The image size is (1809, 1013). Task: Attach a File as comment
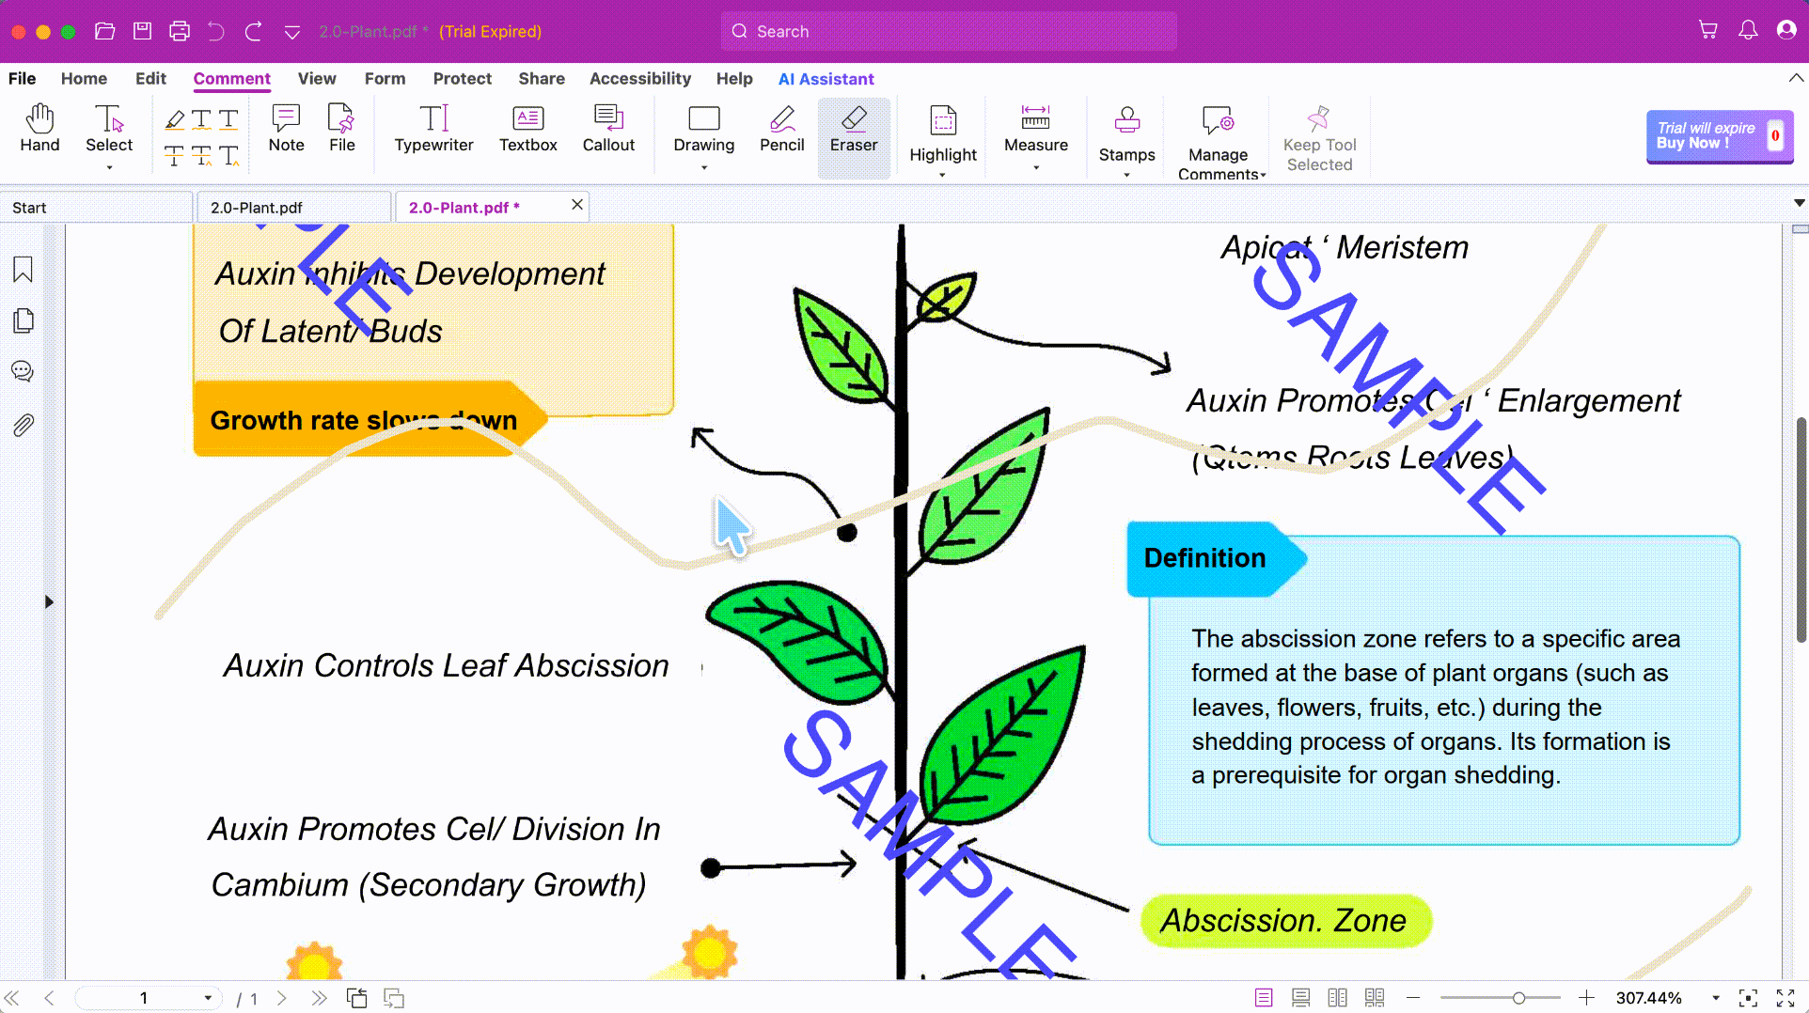pos(341,129)
